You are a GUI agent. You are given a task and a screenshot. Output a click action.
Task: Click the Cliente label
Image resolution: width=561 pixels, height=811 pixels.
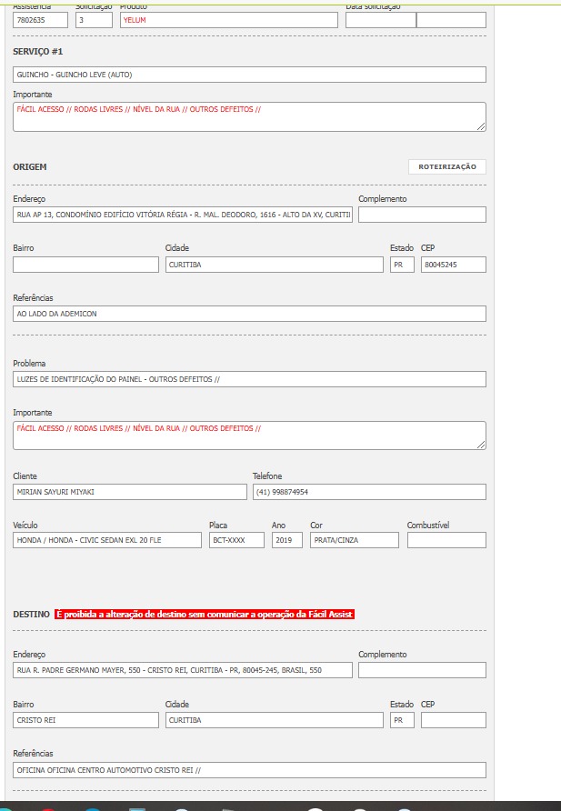coord(25,476)
